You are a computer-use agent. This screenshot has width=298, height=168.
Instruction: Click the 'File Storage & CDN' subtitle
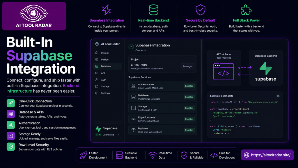click(x=148, y=110)
